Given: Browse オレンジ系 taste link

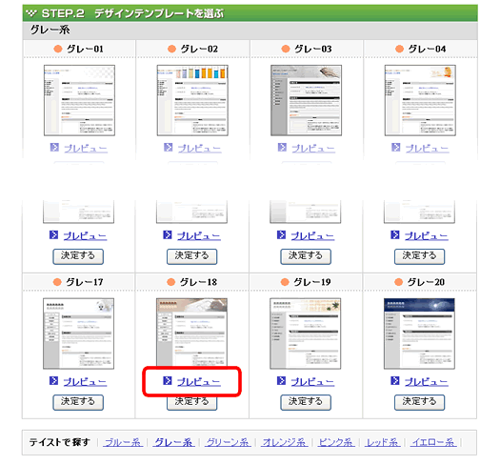Looking at the screenshot, I should pos(285,442).
